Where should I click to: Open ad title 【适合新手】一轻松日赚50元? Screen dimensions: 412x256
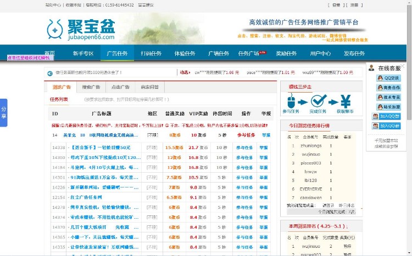101,147
